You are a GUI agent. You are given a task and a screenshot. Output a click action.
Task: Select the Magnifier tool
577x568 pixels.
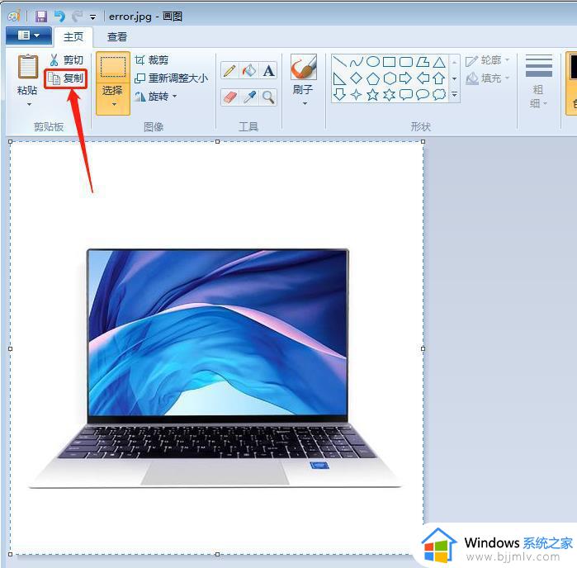268,97
